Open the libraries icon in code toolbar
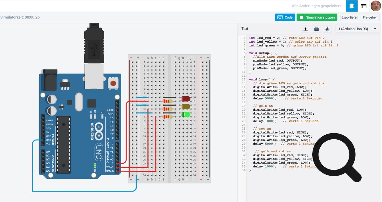Image resolution: width=382 pixels, height=202 pixels. click(x=317, y=29)
